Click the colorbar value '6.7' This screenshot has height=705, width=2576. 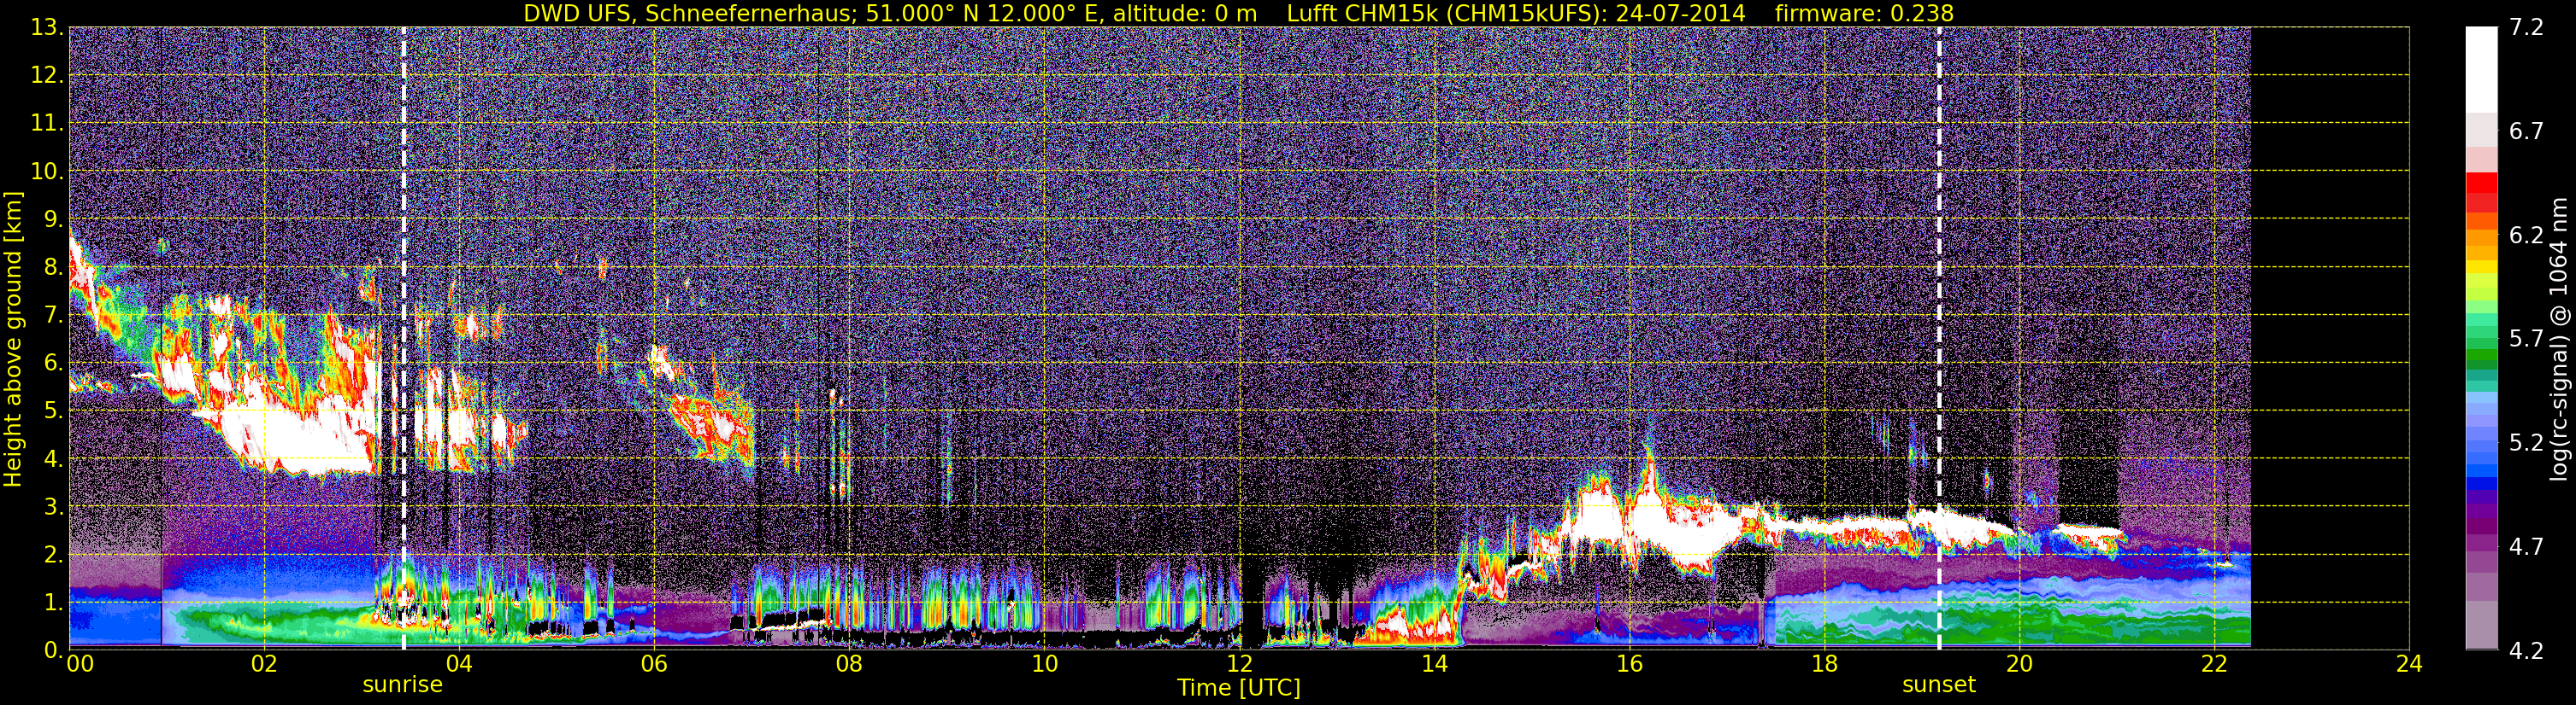pyautogui.click(x=2526, y=131)
